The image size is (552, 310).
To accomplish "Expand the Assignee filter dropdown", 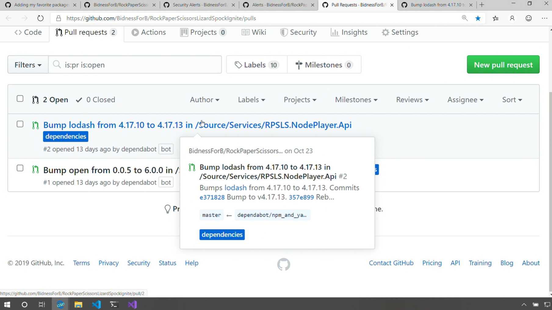I will (465, 100).
